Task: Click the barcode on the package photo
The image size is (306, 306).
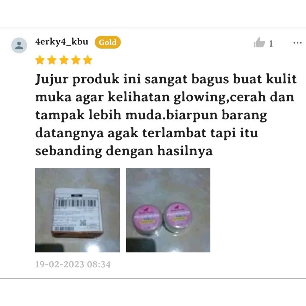Action: click(x=76, y=203)
